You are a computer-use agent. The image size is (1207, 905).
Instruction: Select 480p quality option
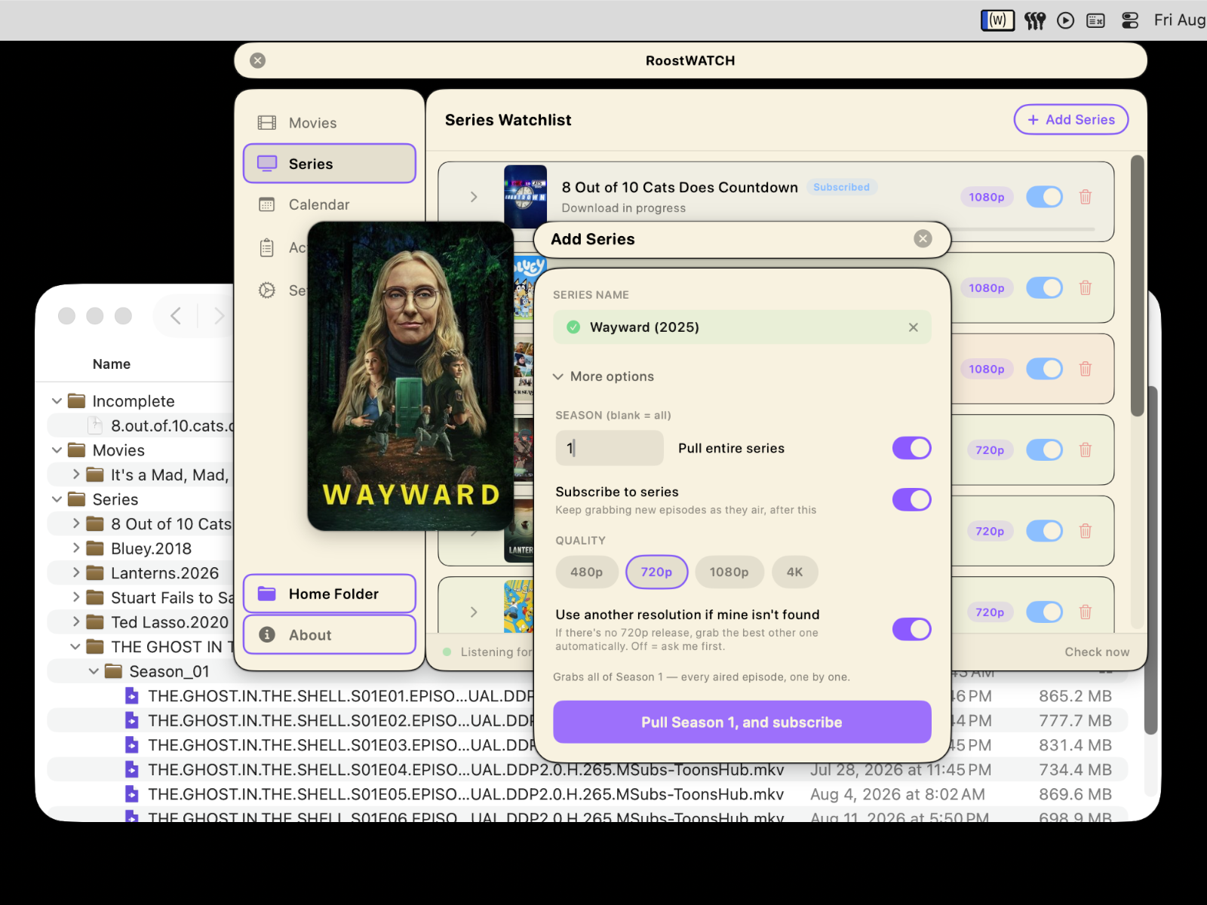click(x=587, y=572)
